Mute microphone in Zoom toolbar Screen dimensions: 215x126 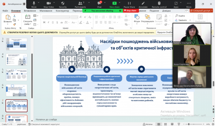34,4
